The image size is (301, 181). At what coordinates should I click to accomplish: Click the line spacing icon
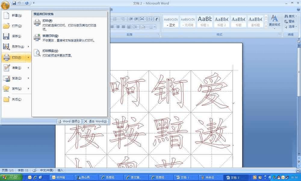(136, 27)
